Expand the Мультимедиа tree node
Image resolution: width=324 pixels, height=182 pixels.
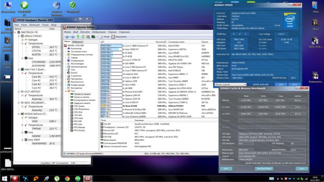[x=66, y=64]
